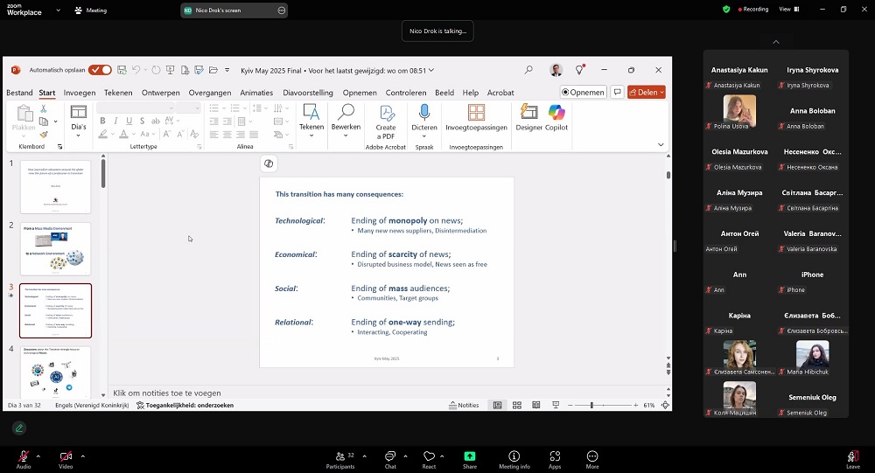Open Meeting info in Zoom toolbar

514,460
